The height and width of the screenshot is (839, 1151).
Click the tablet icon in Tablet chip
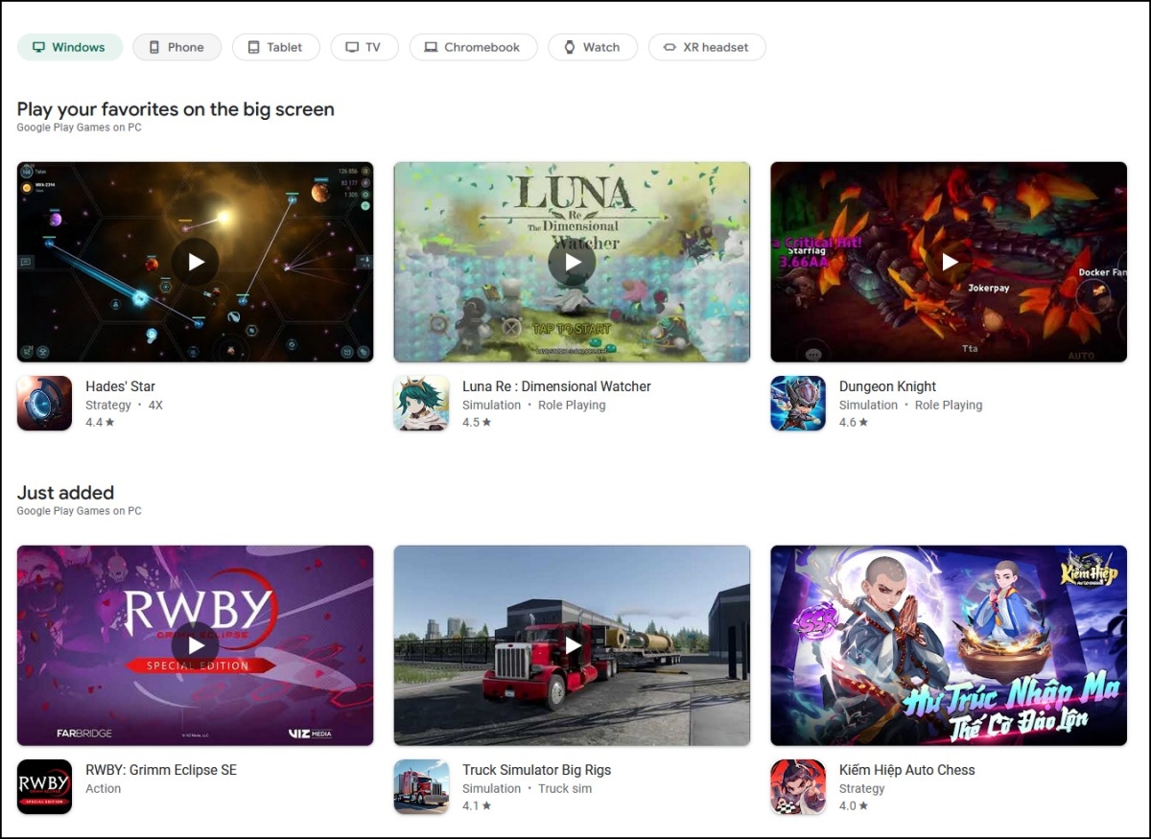click(253, 47)
